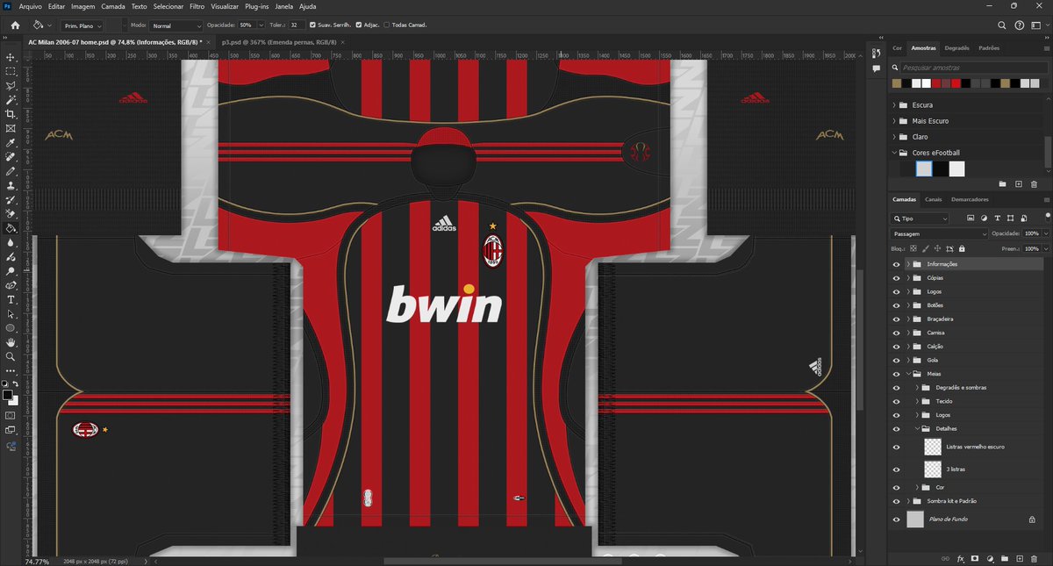Enable Todas Camad. checkbox
The height and width of the screenshot is (566, 1053).
(x=387, y=25)
